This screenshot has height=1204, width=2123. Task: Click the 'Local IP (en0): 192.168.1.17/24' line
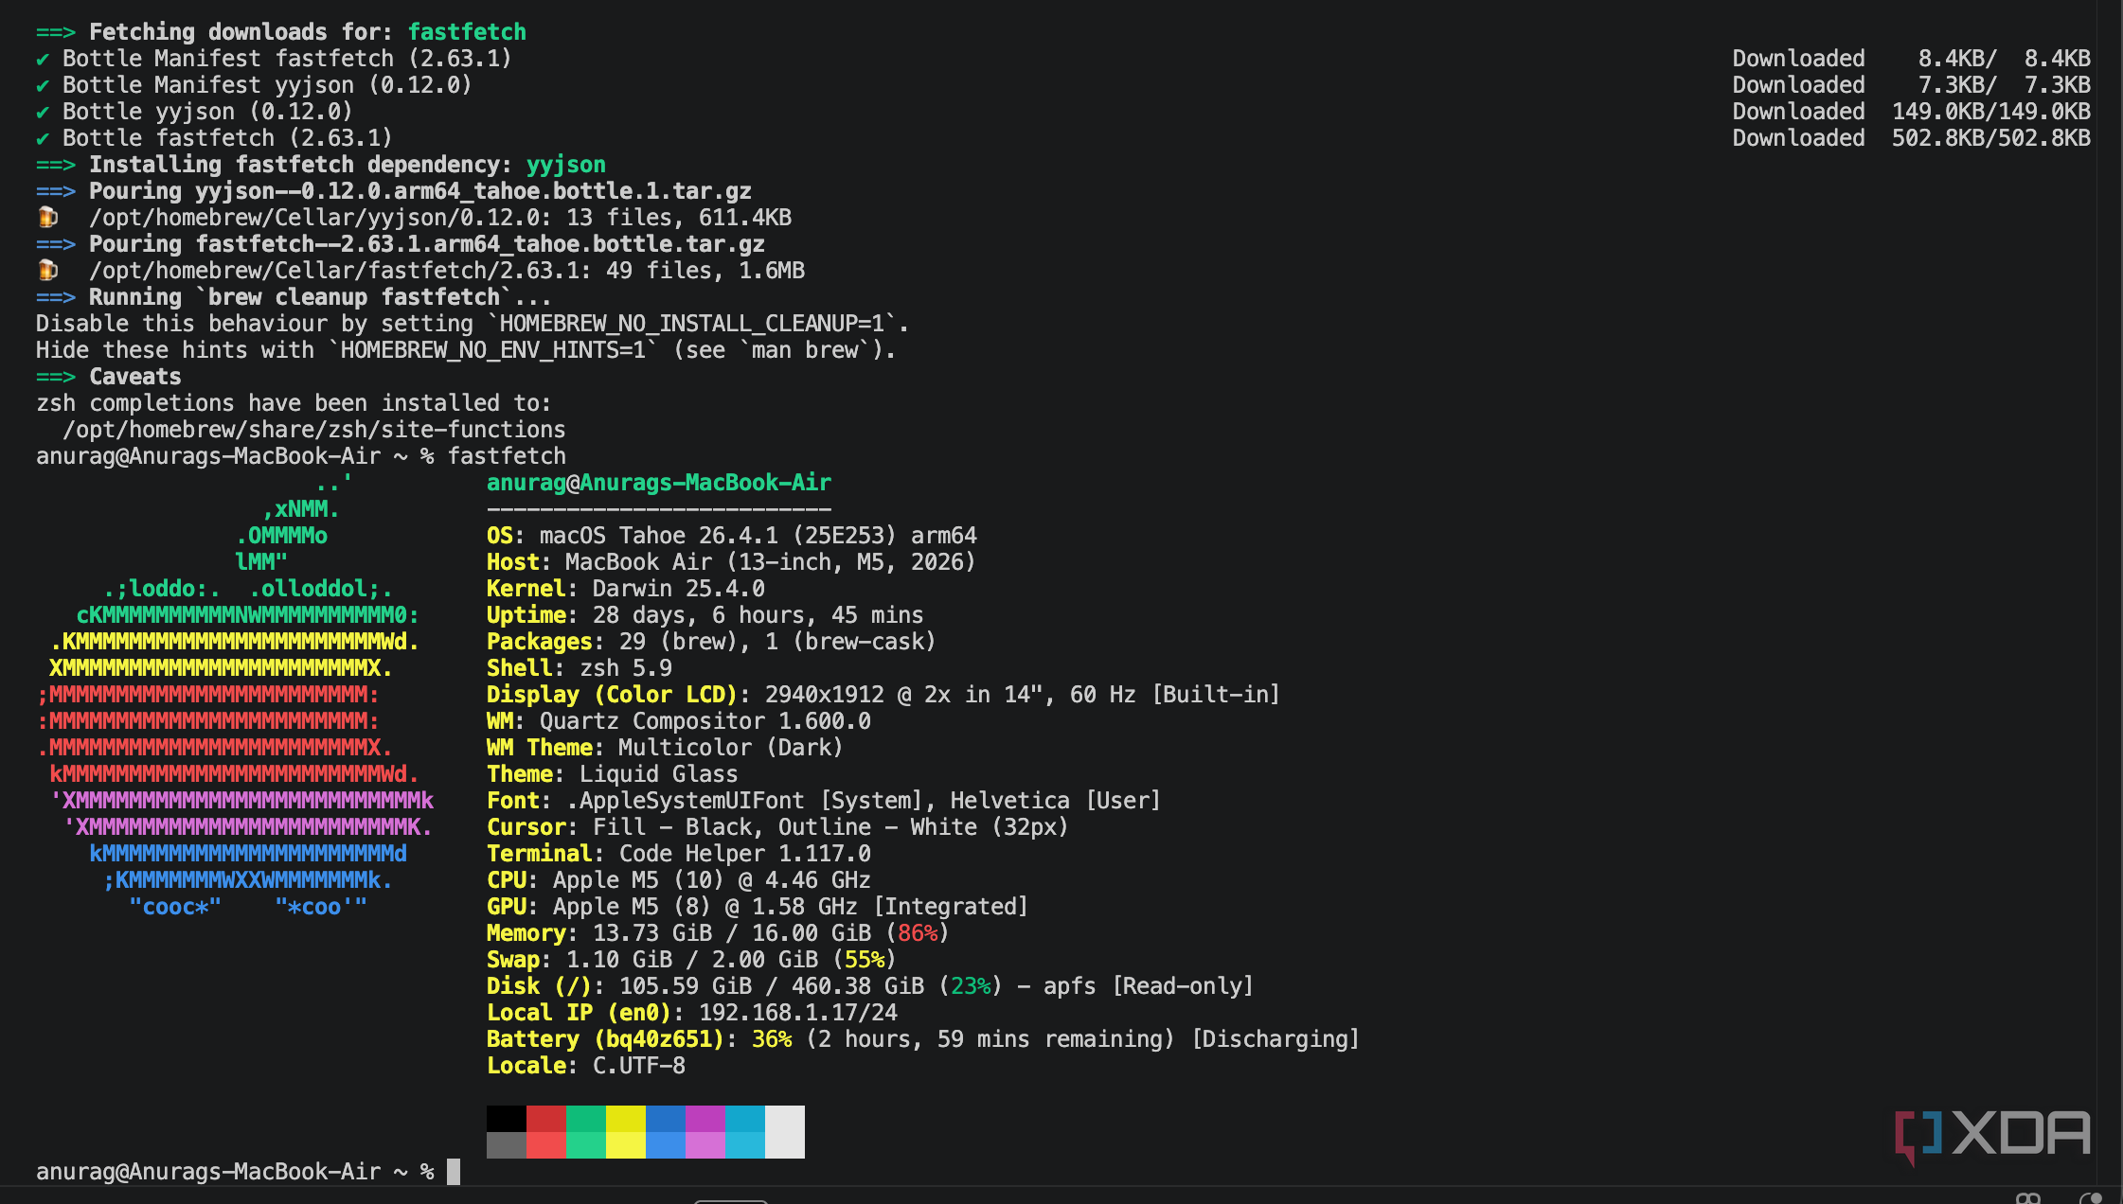click(692, 1013)
